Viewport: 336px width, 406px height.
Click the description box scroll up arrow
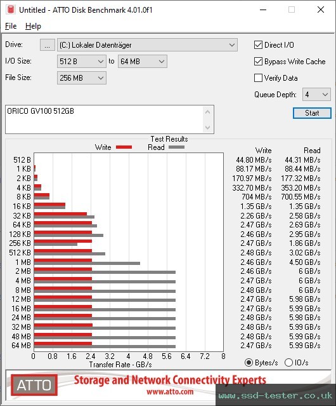point(208,112)
